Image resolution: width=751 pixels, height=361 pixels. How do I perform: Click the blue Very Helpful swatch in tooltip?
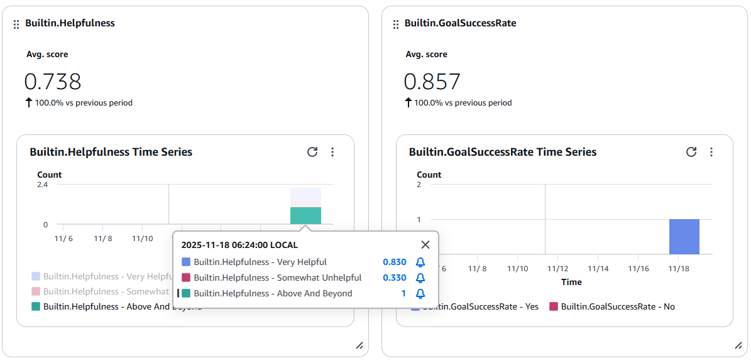click(x=185, y=262)
